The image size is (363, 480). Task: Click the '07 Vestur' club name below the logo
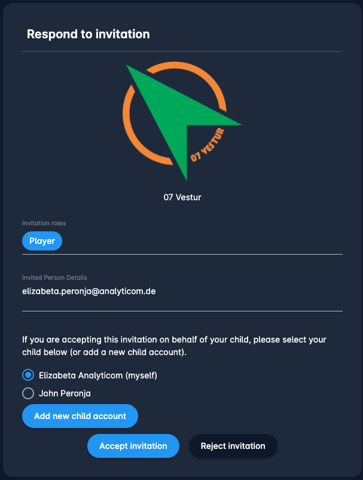(x=182, y=197)
